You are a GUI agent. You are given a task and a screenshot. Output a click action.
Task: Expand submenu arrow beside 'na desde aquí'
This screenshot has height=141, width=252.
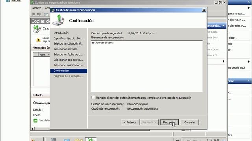click(x=249, y=61)
